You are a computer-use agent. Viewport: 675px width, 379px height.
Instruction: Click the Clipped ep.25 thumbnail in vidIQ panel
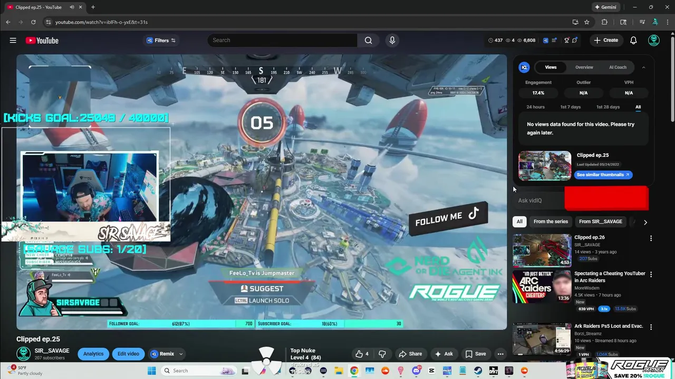[545, 166]
